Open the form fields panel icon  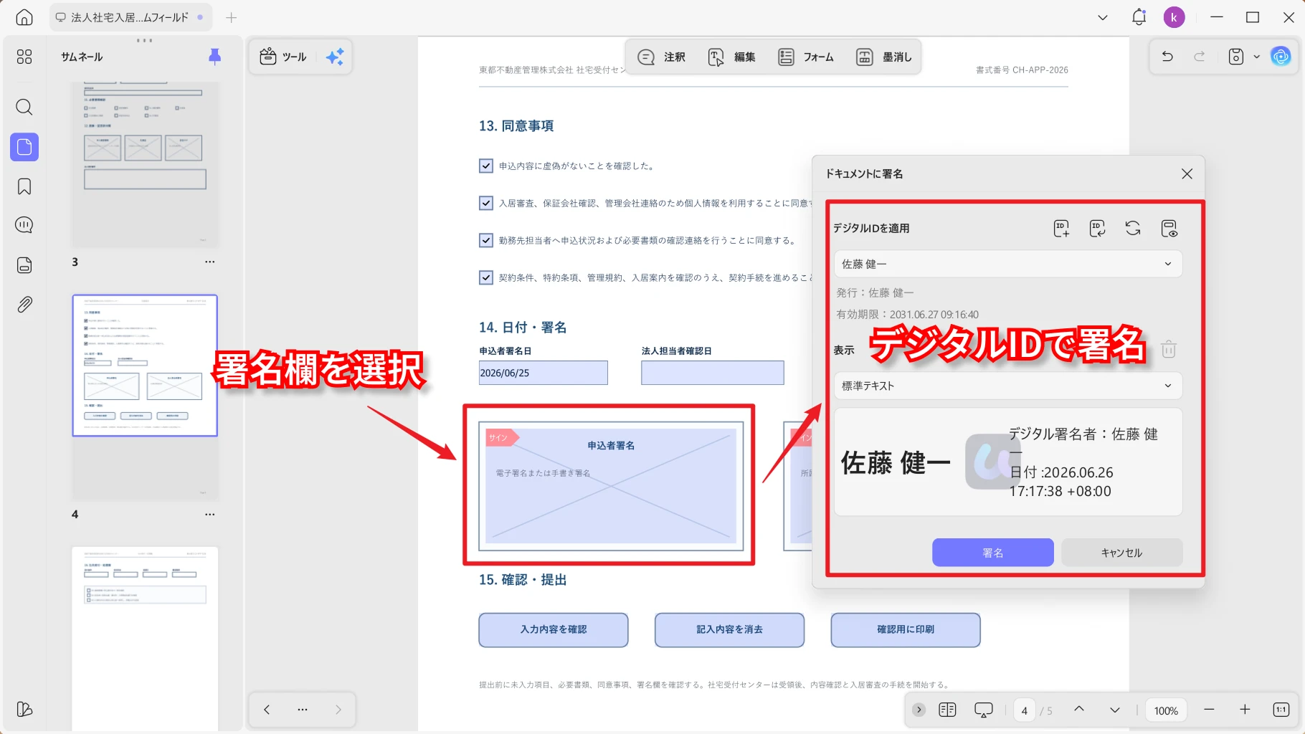click(x=24, y=264)
